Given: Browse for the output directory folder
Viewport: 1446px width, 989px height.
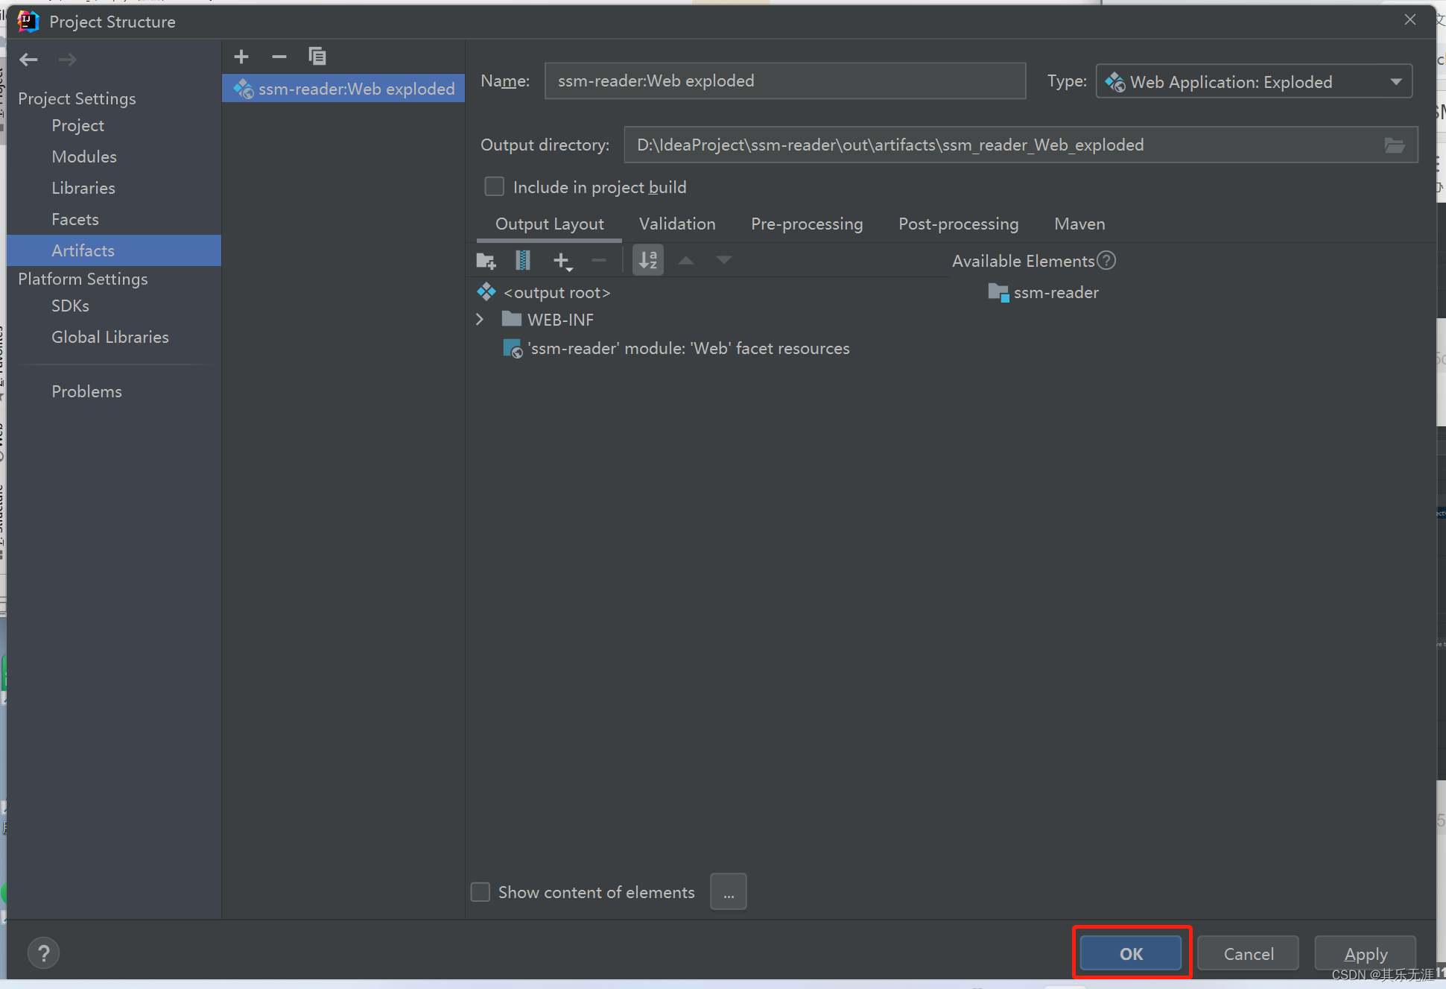Looking at the screenshot, I should pos(1395,145).
